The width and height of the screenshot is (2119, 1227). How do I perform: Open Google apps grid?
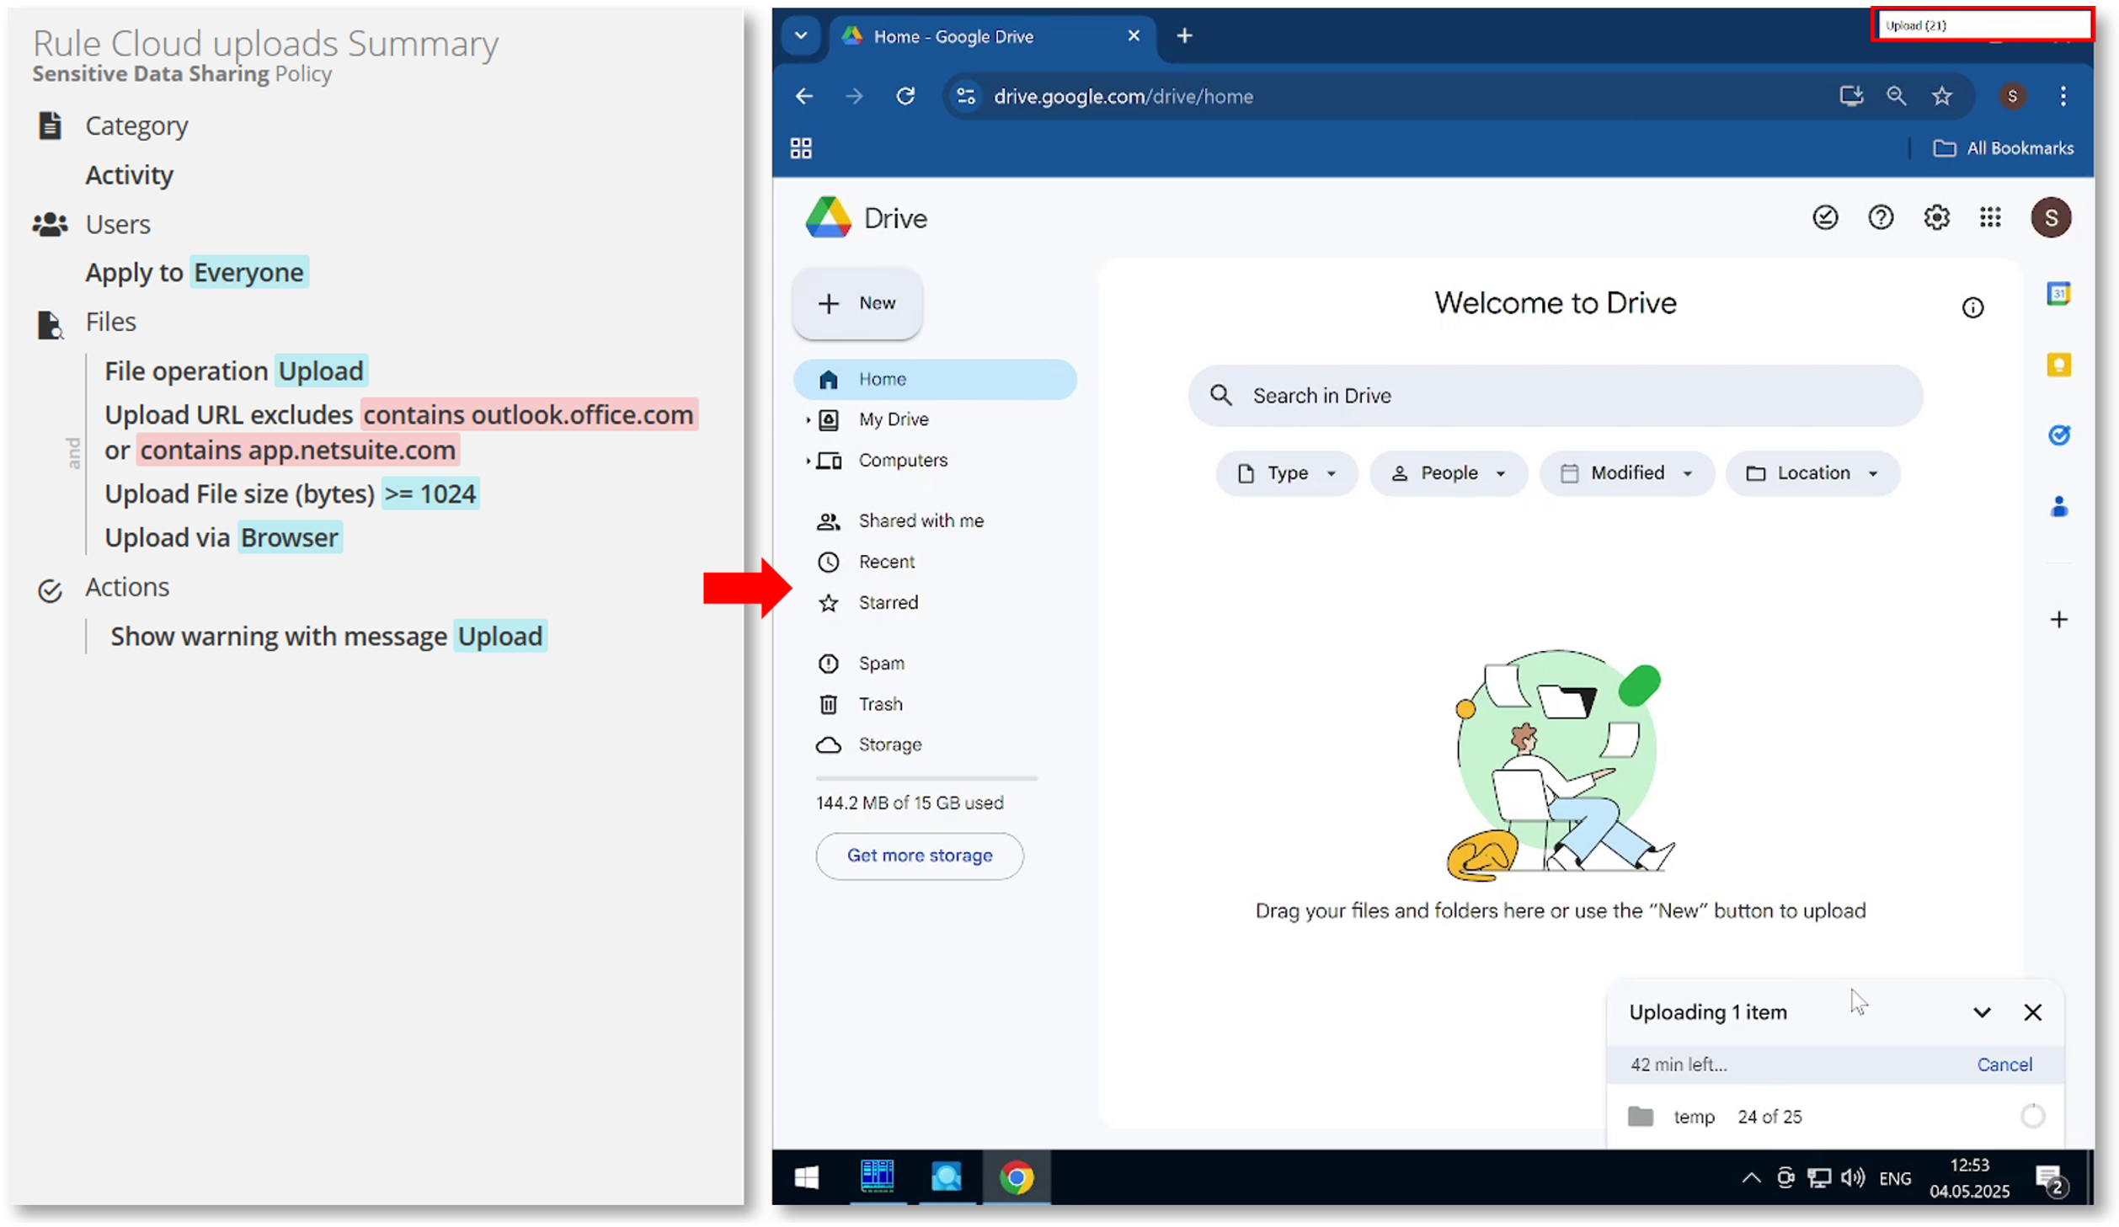pos(1989,217)
